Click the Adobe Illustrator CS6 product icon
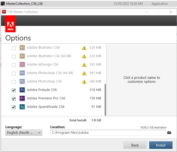177x152 pixels. tap(22, 48)
